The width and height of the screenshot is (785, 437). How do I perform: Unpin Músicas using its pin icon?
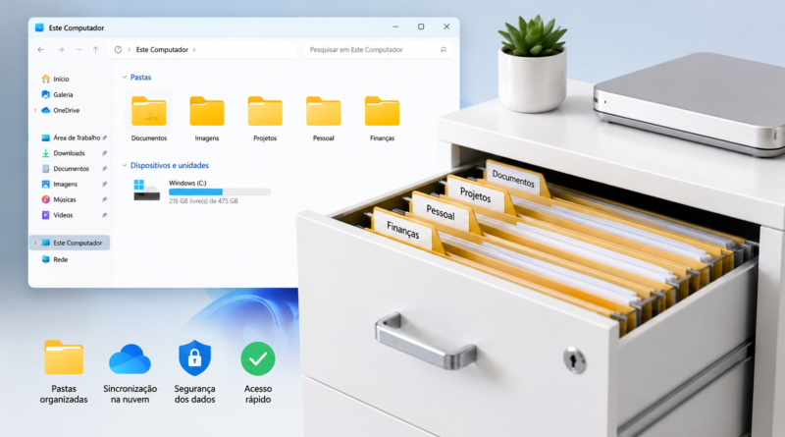104,199
